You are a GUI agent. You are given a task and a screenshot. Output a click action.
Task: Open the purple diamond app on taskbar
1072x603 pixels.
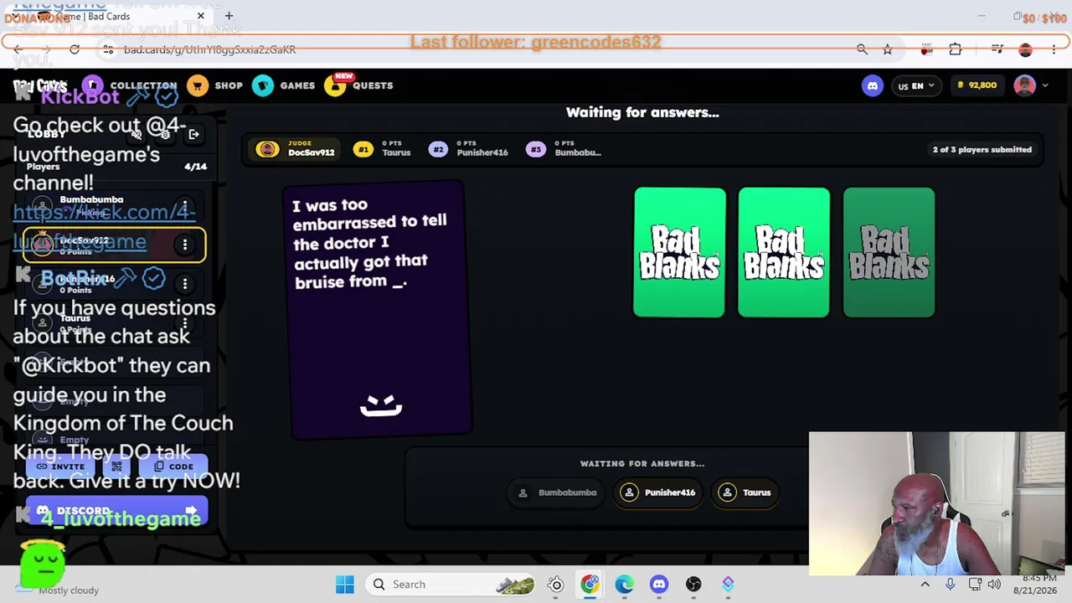[728, 585]
